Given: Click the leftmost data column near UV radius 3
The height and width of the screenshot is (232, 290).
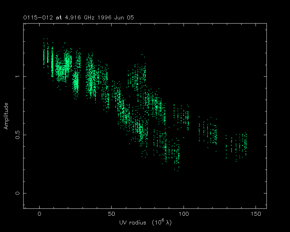Looking at the screenshot, I should click(x=44, y=54).
